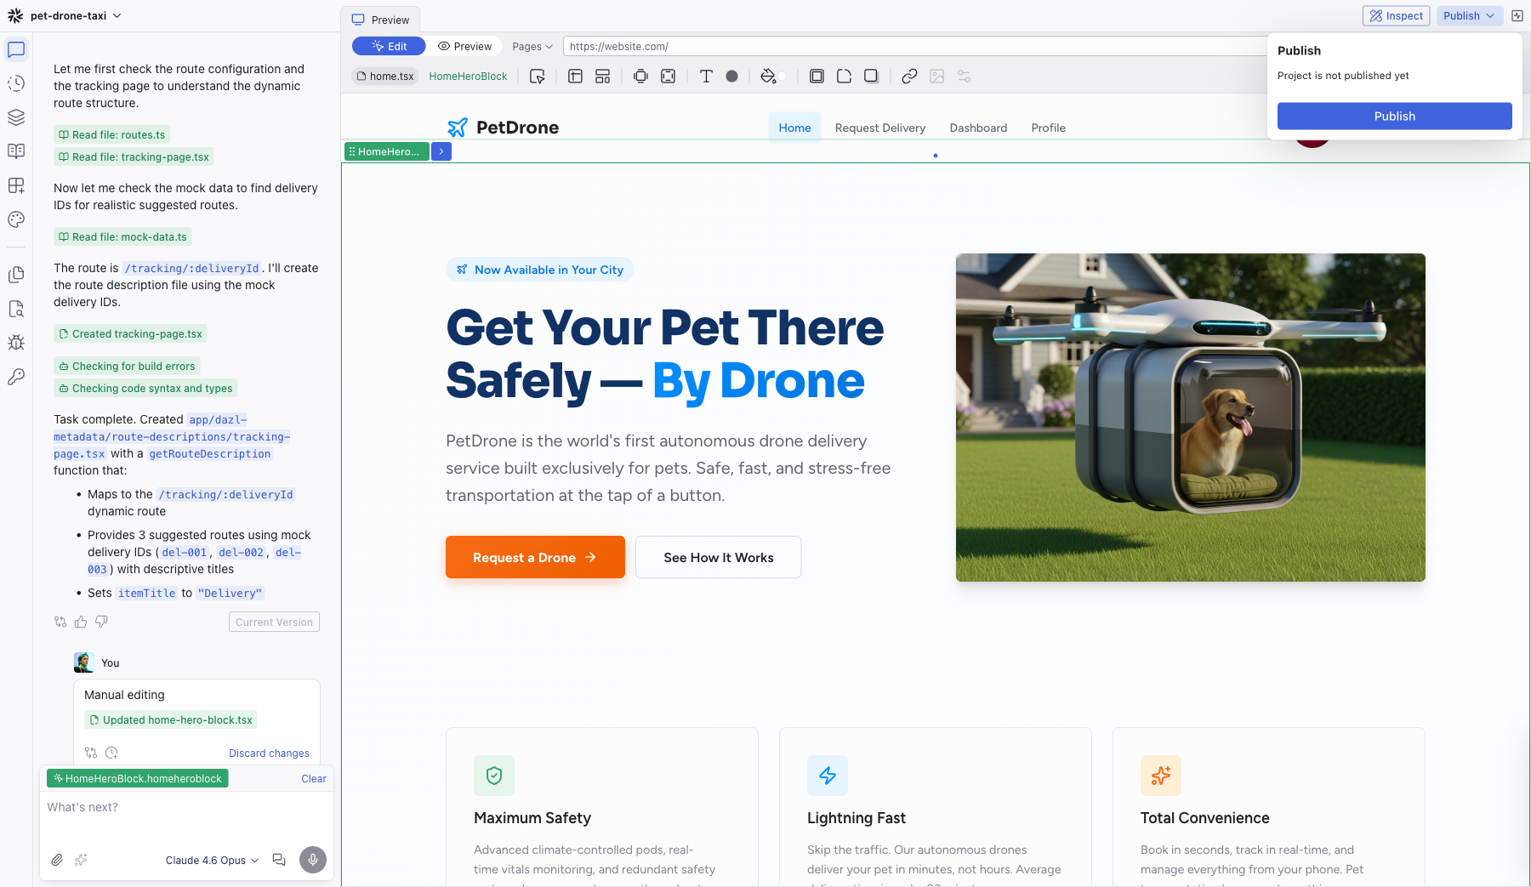Go to Request Delivery nav item
The width and height of the screenshot is (1531, 887).
tap(879, 128)
